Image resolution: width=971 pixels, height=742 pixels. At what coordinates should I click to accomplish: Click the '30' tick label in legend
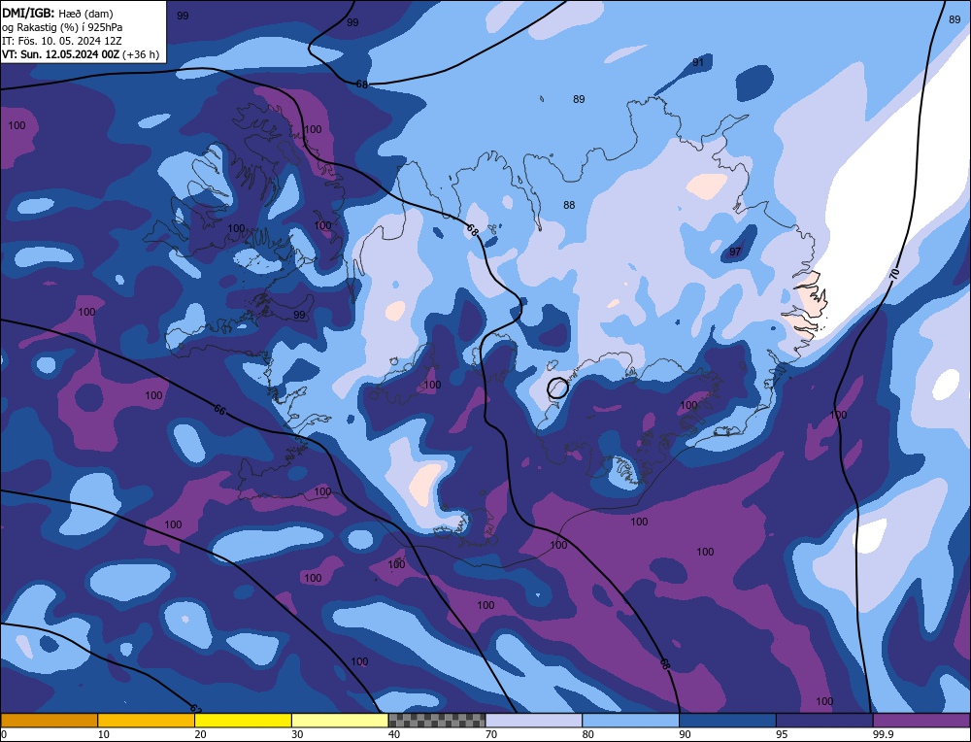[x=297, y=734]
